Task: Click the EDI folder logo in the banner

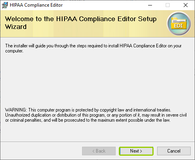Action: (179, 23)
